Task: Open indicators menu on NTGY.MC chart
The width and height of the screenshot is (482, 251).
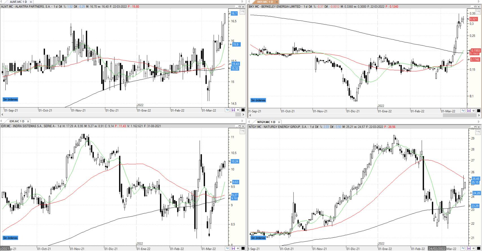Action: pyautogui.click(x=463, y=248)
